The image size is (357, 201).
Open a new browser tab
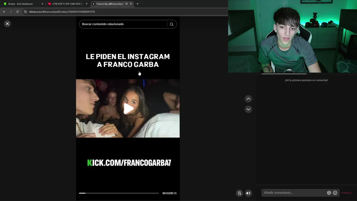138,4
